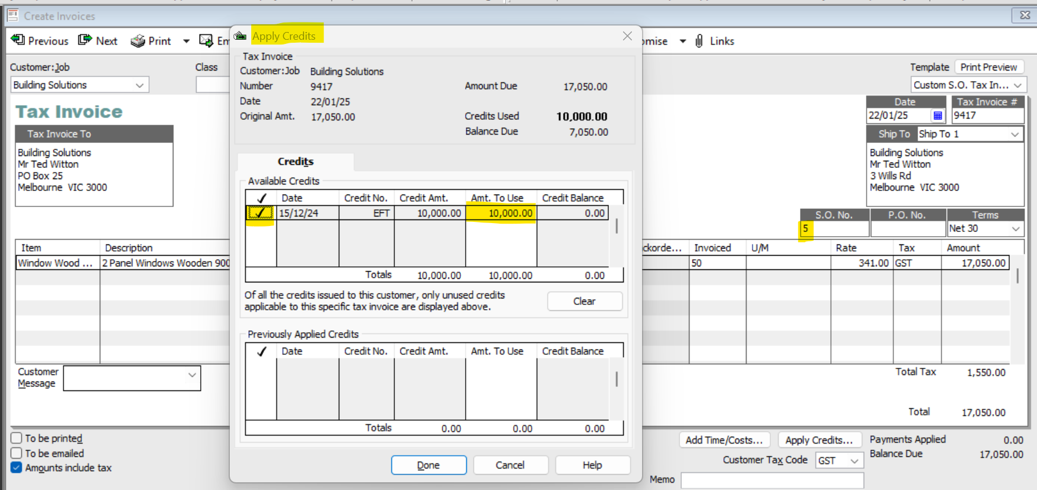This screenshot has width=1037, height=490.
Task: Select the Credits tab
Action: point(296,161)
